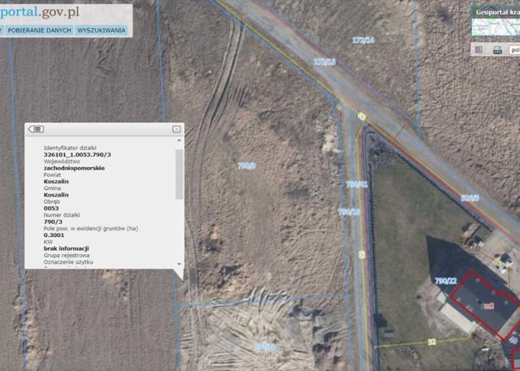Click the printer icon to print map

(497, 50)
